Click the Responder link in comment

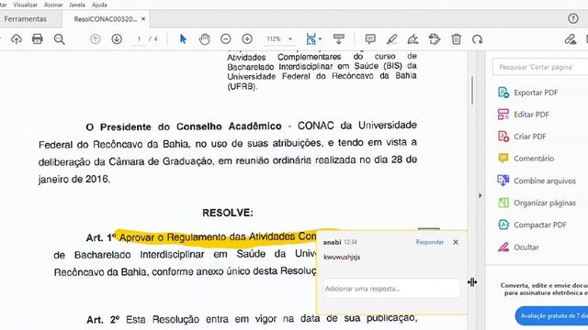coord(430,242)
